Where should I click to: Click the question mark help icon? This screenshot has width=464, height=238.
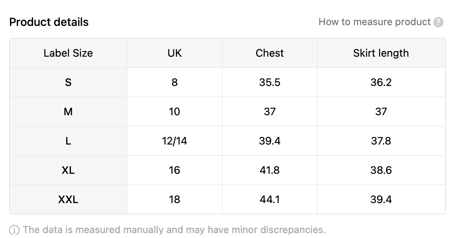[x=438, y=22]
